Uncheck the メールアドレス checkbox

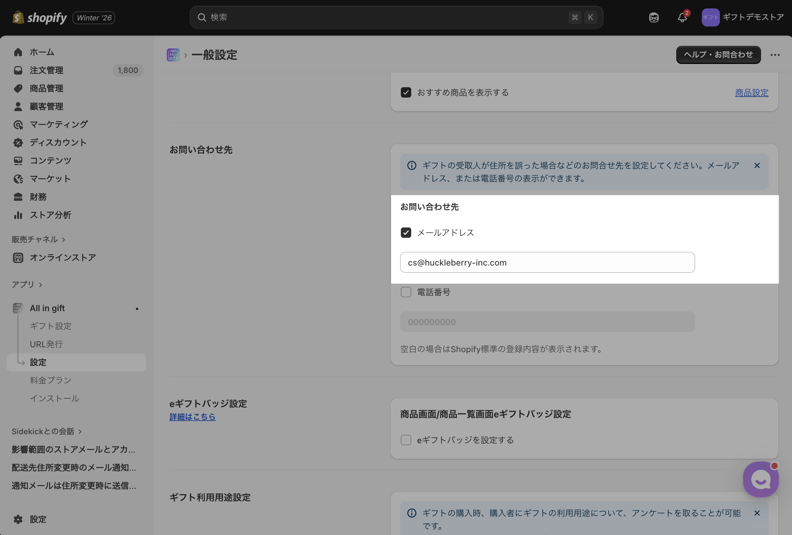(406, 233)
